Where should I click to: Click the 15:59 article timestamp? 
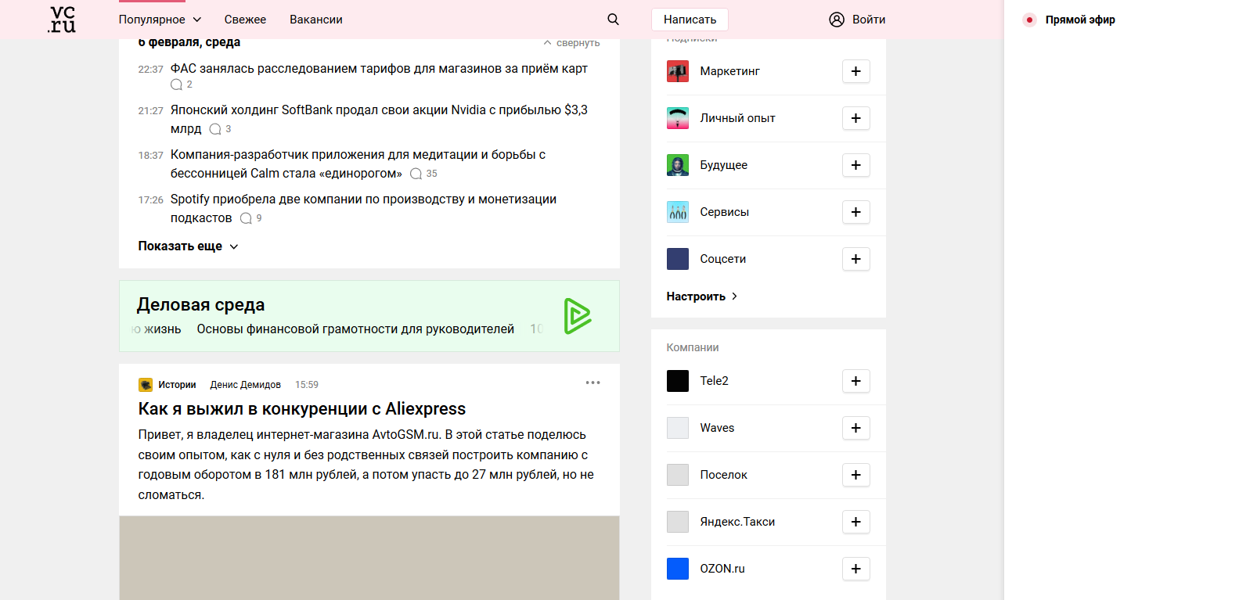pos(307,385)
